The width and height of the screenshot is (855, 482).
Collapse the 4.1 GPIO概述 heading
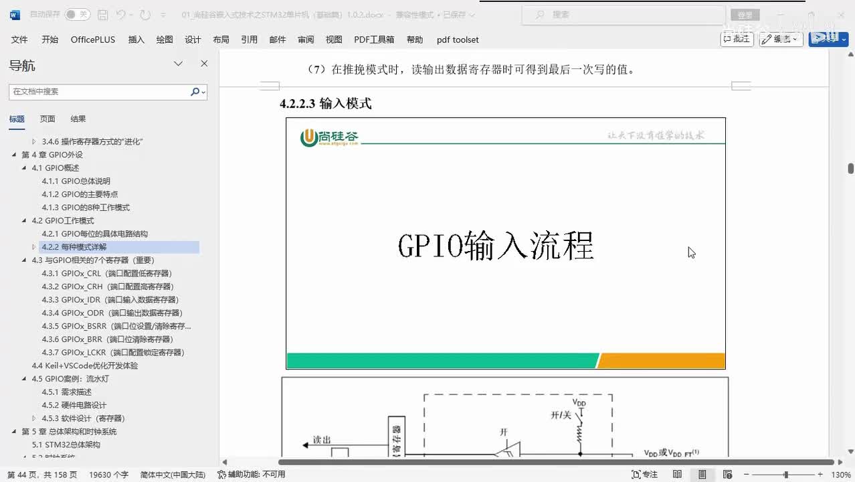click(25, 168)
